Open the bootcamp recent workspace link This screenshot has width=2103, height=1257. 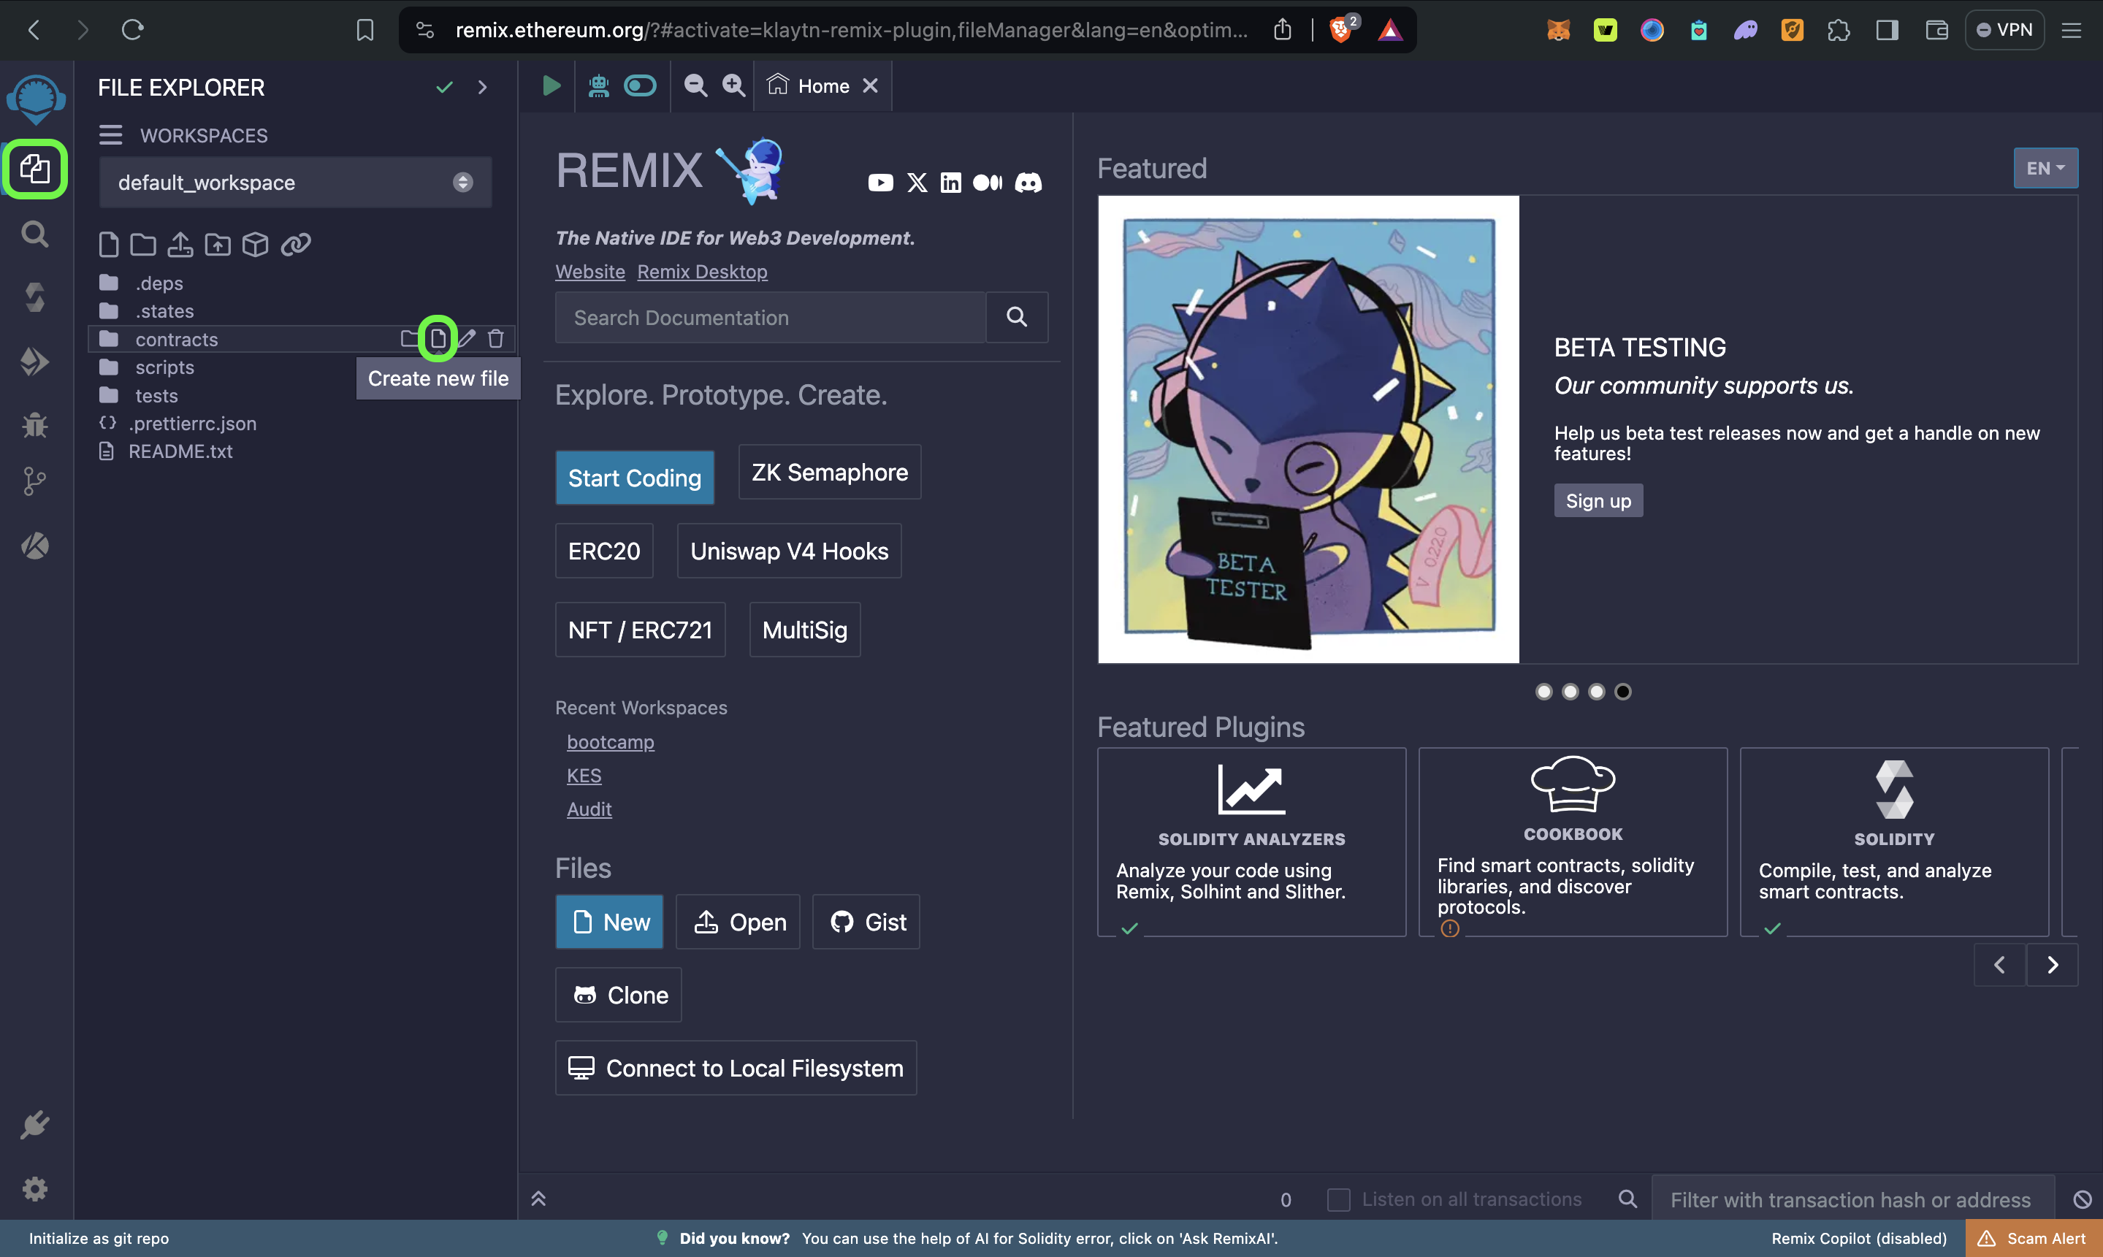[x=610, y=742]
